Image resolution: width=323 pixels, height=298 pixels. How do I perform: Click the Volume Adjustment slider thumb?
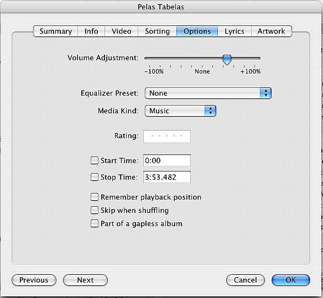[227, 60]
